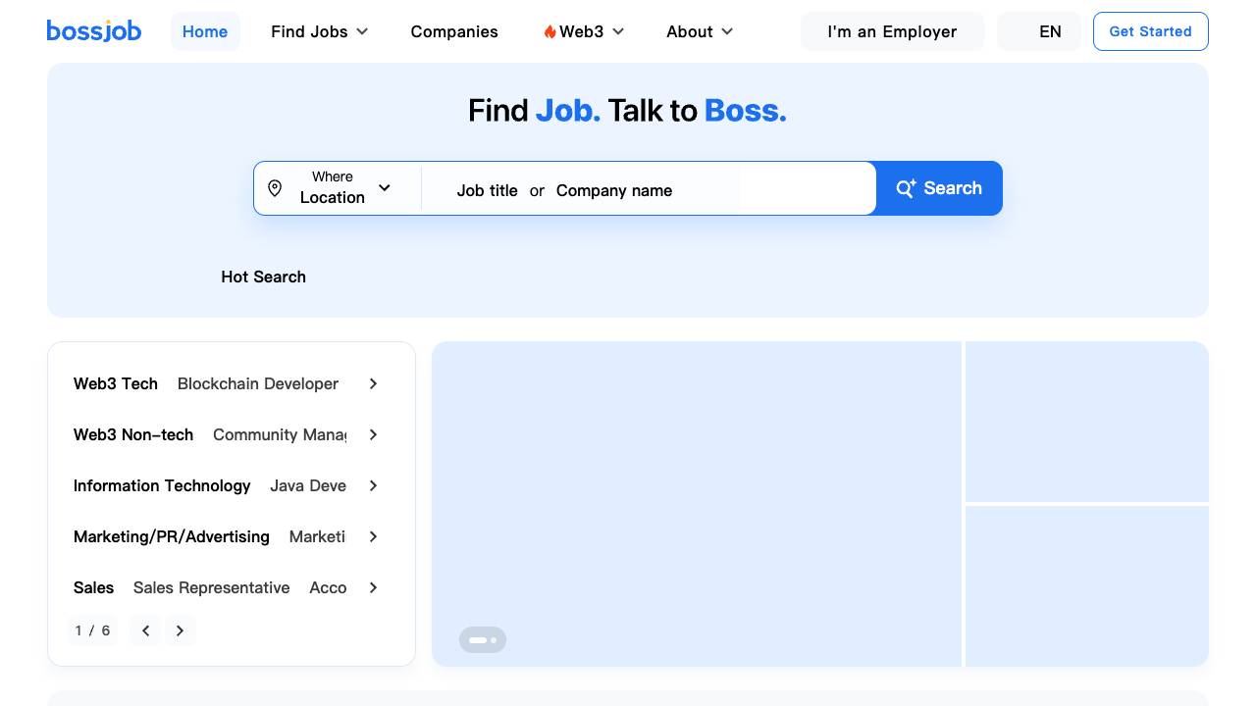Click the I'm an Employer button

tap(892, 31)
